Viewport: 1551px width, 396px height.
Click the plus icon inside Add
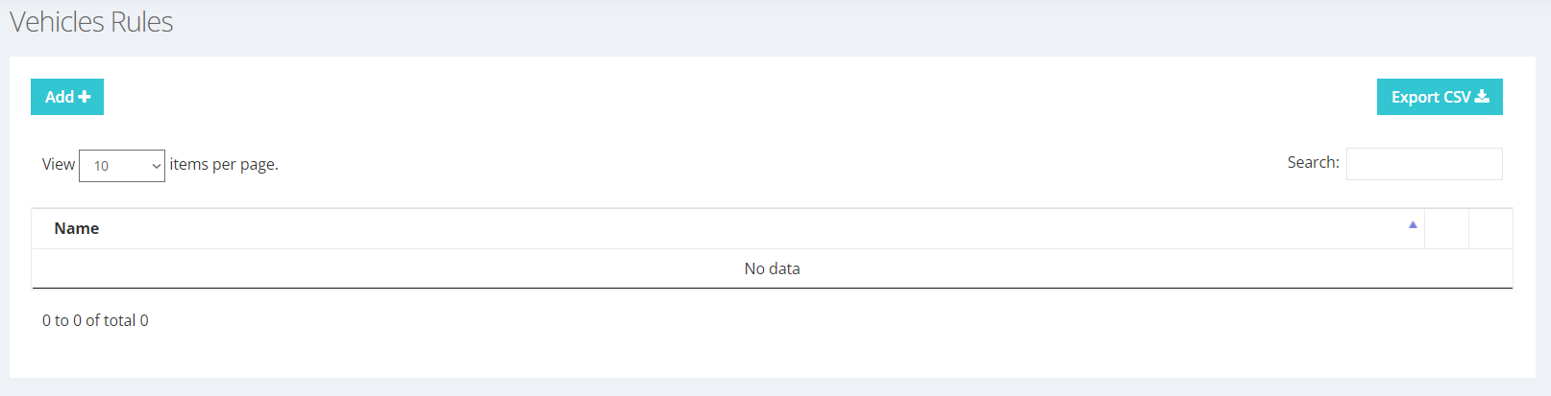[x=85, y=97]
